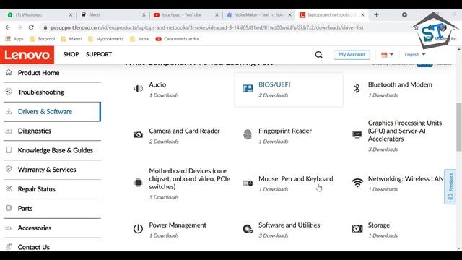Open Bluetooth and Modem link

[x=400, y=84]
